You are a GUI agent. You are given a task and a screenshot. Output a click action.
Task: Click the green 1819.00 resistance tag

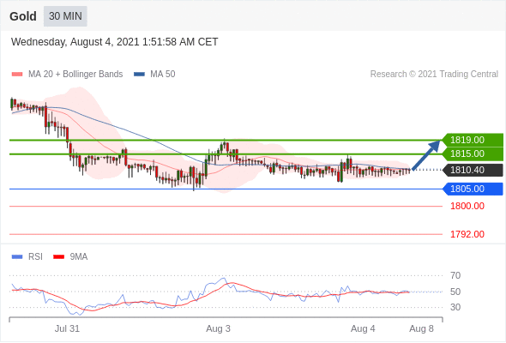[x=473, y=140]
